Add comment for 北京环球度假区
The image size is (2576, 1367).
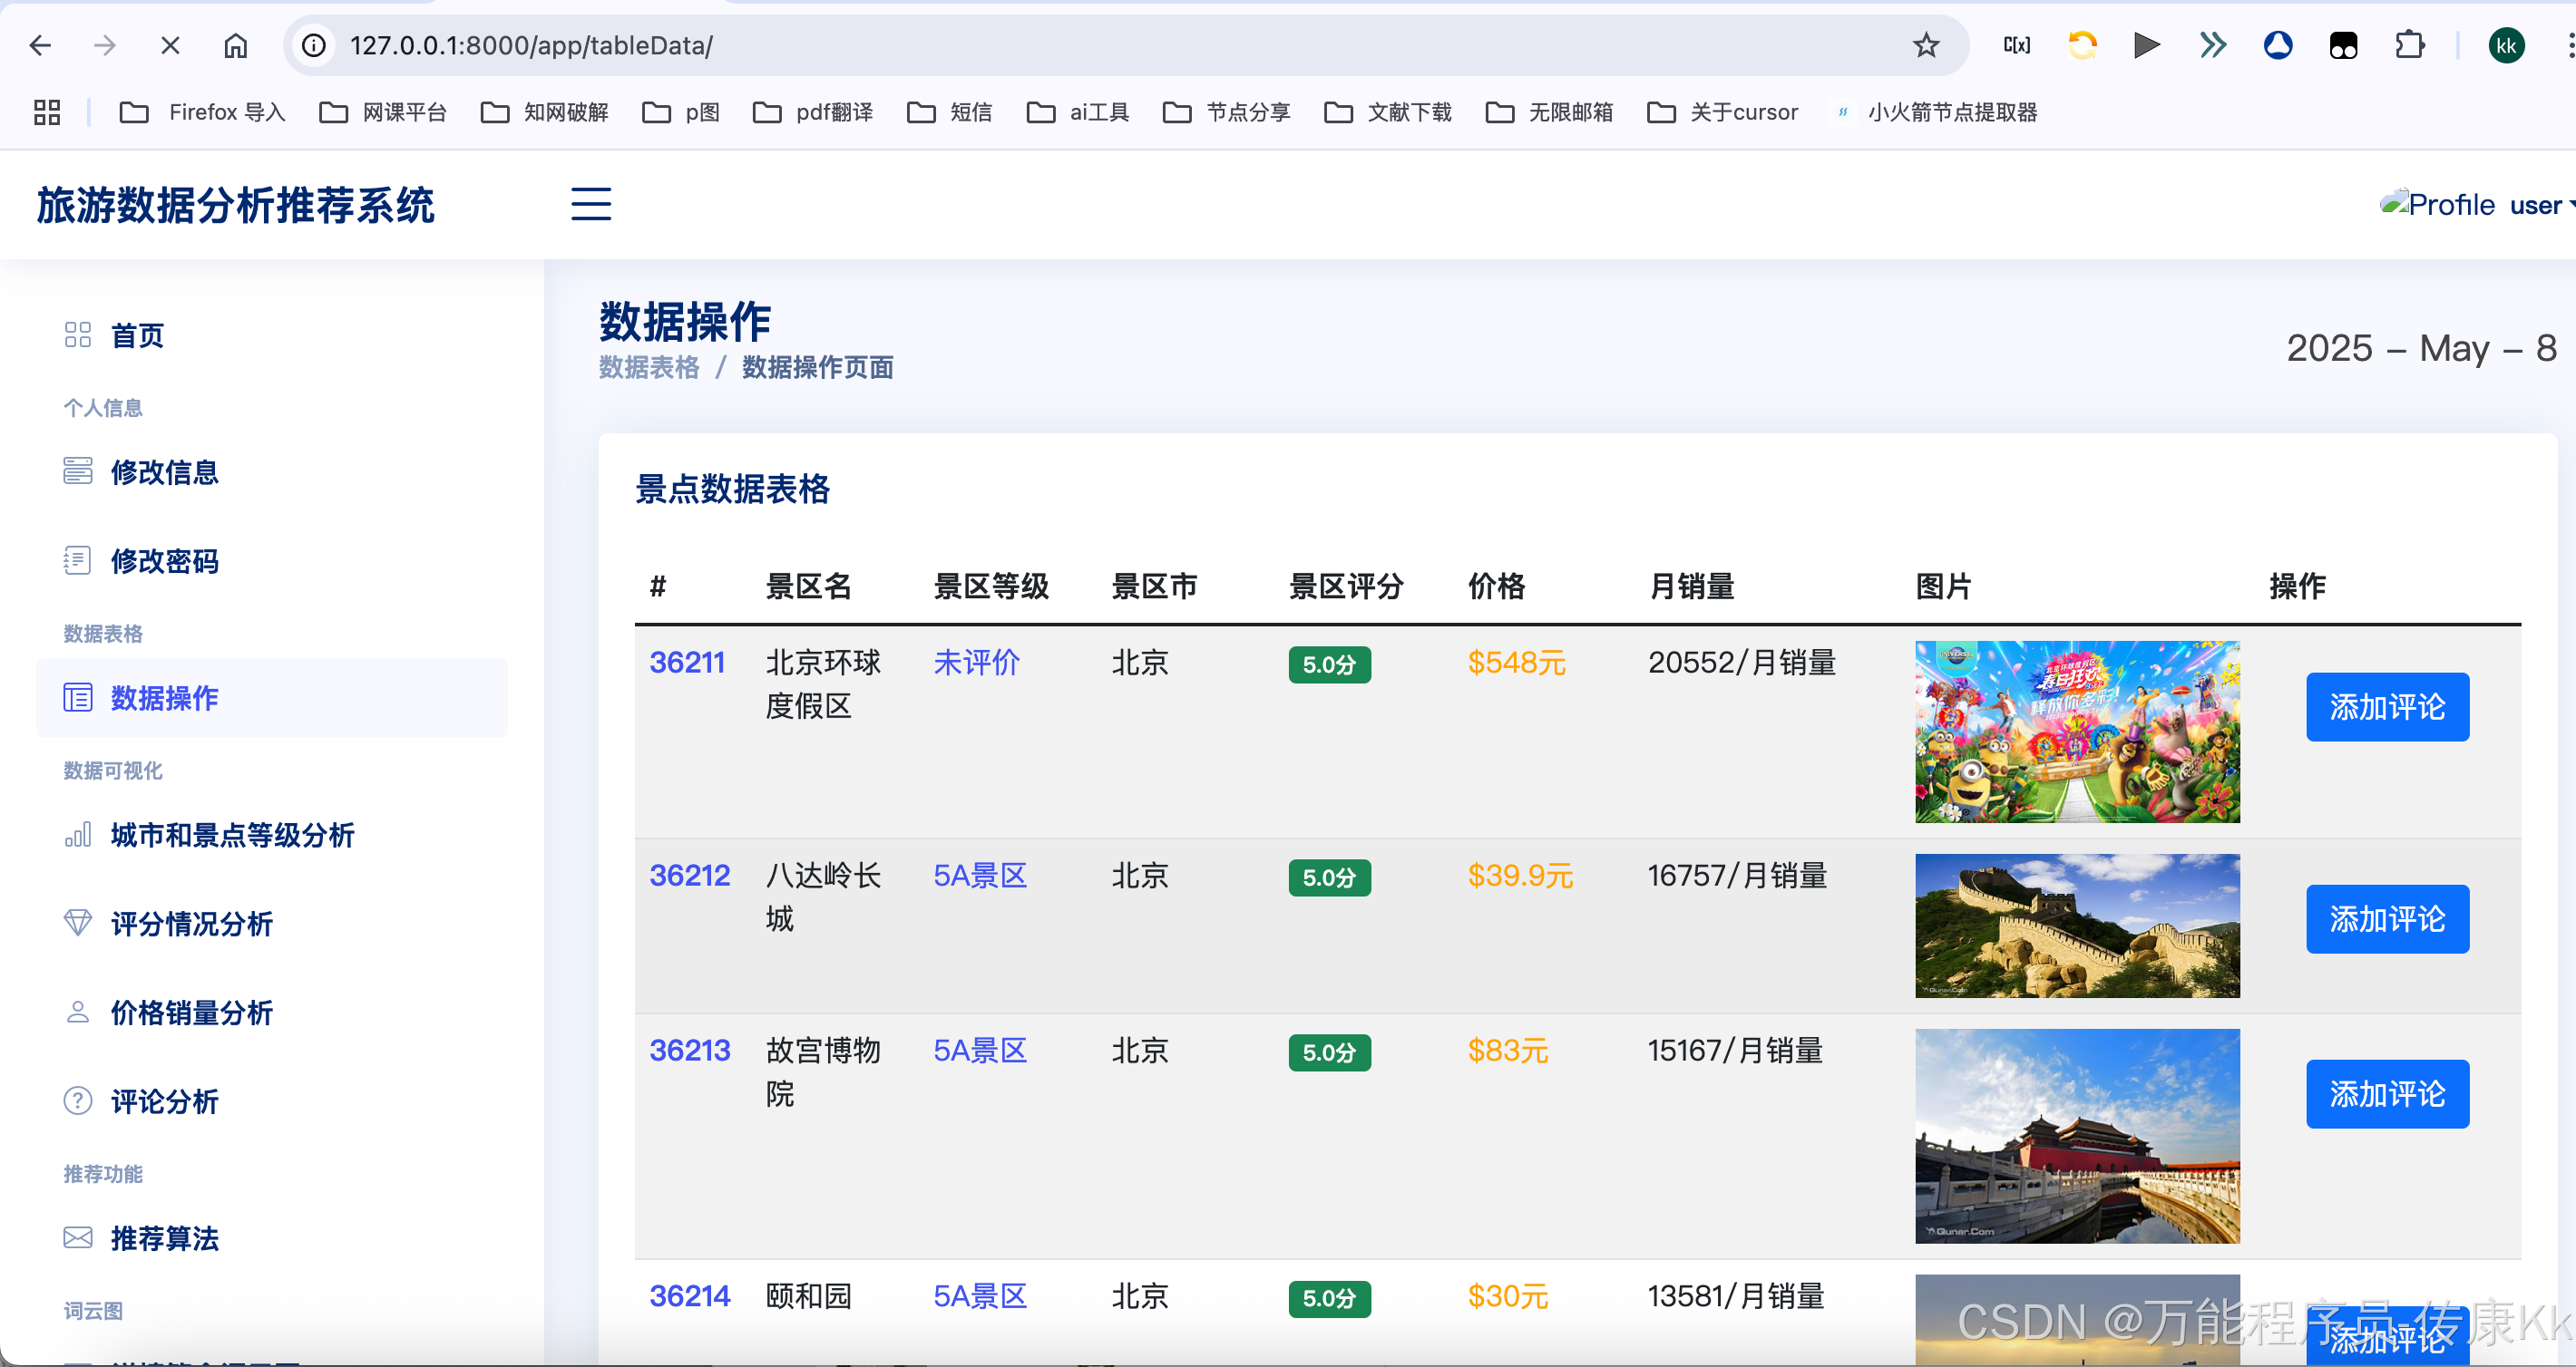[2387, 706]
